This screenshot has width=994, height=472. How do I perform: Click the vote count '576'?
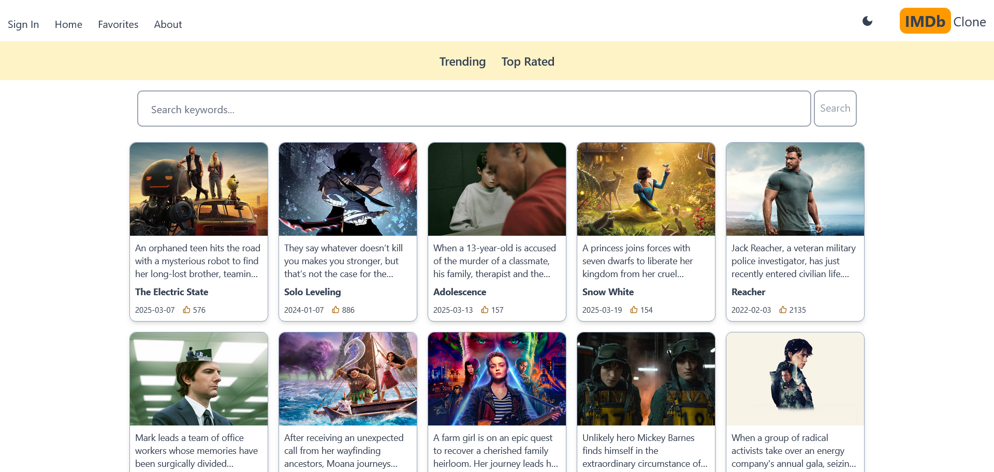coord(199,310)
